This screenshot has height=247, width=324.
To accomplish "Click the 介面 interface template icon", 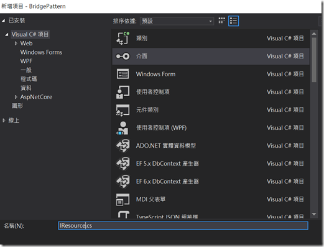I will pos(123,56).
